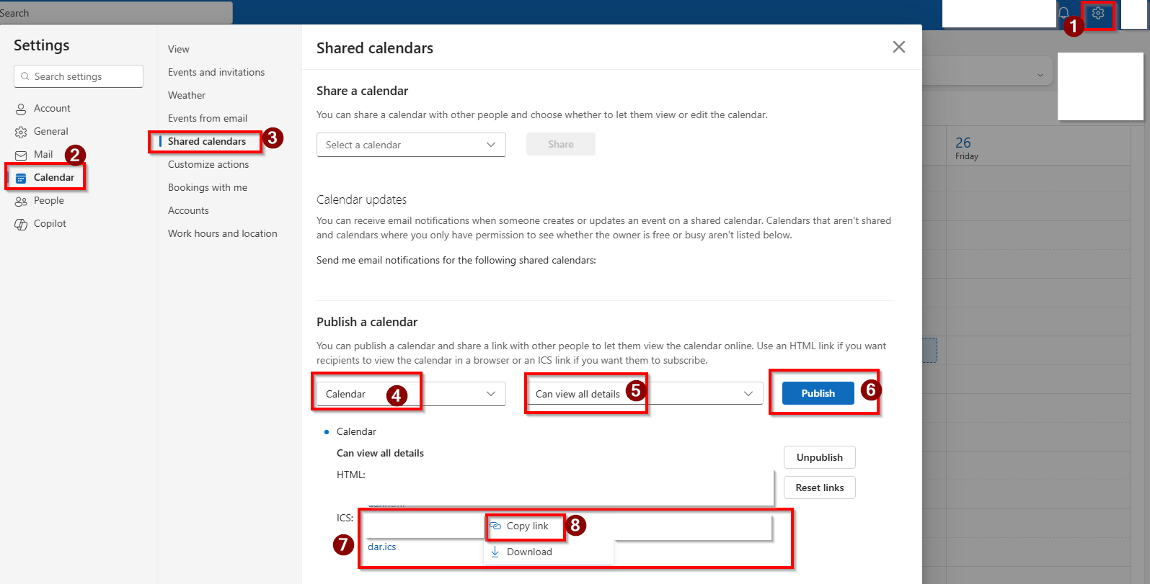Select Shared calendars in the submenu
1150x584 pixels.
pos(207,141)
